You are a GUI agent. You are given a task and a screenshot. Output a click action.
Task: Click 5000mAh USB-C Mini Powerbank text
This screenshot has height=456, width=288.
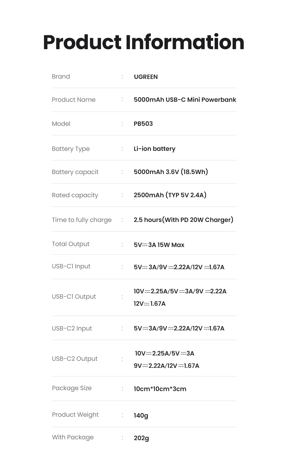click(185, 100)
